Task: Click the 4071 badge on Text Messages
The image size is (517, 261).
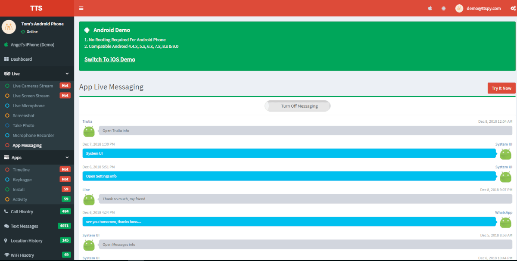Action: [x=64, y=226]
